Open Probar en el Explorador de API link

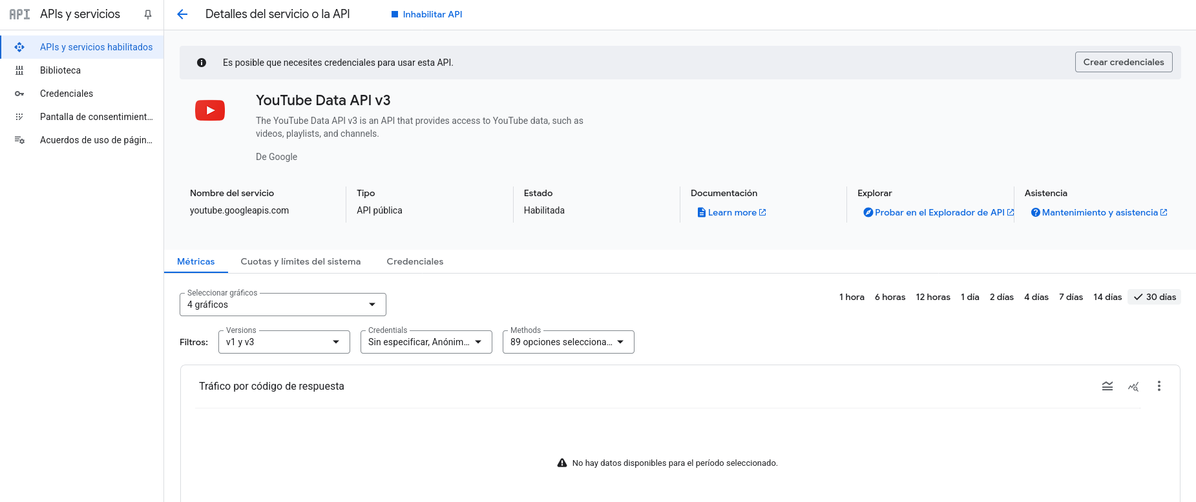939,212
